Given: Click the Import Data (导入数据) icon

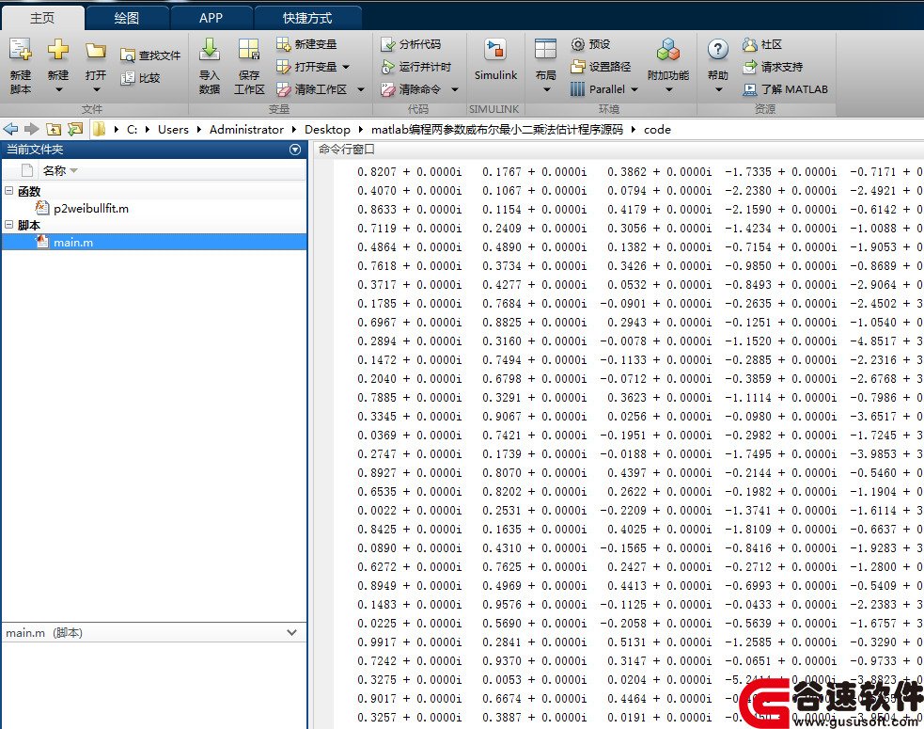Looking at the screenshot, I should coord(210,50).
